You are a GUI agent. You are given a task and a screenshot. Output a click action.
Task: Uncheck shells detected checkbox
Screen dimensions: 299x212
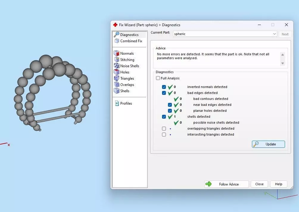[164, 117]
